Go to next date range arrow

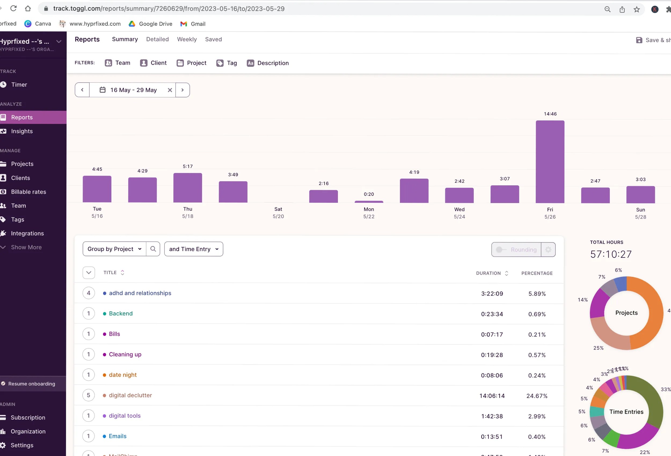[183, 90]
